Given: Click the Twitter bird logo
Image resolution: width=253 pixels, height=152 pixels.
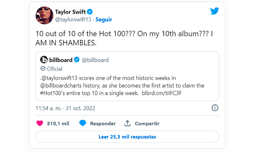Looking at the screenshot, I should [x=214, y=11].
